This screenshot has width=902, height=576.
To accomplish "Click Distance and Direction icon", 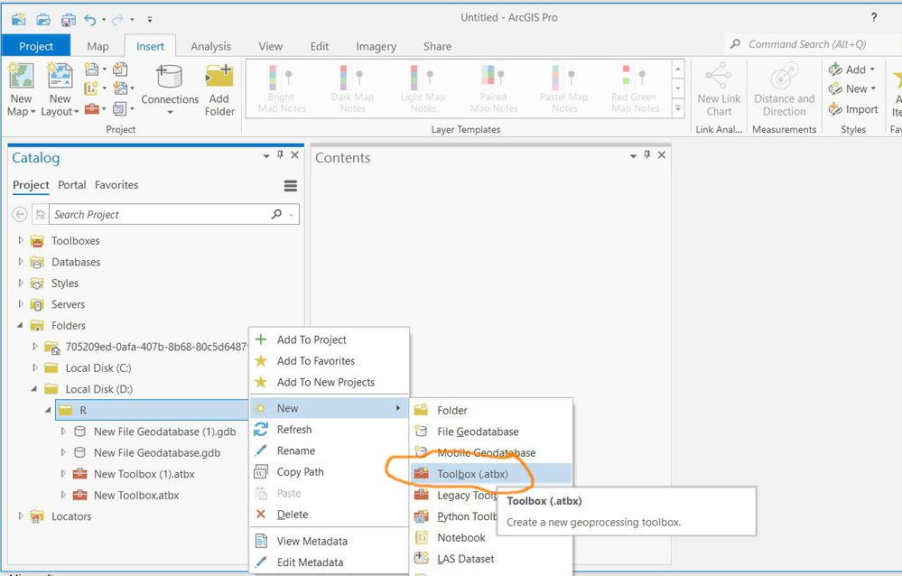I will (784, 75).
